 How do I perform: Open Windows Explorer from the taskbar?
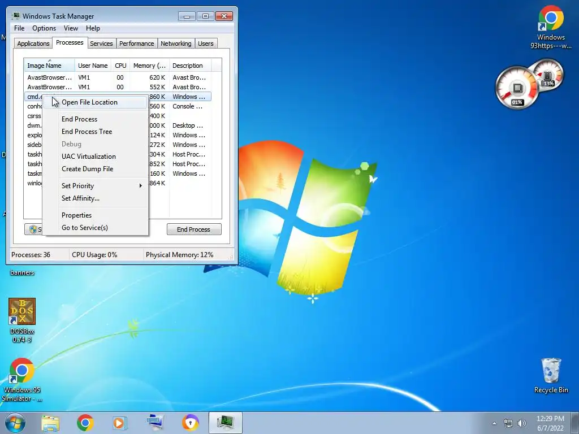tap(50, 423)
